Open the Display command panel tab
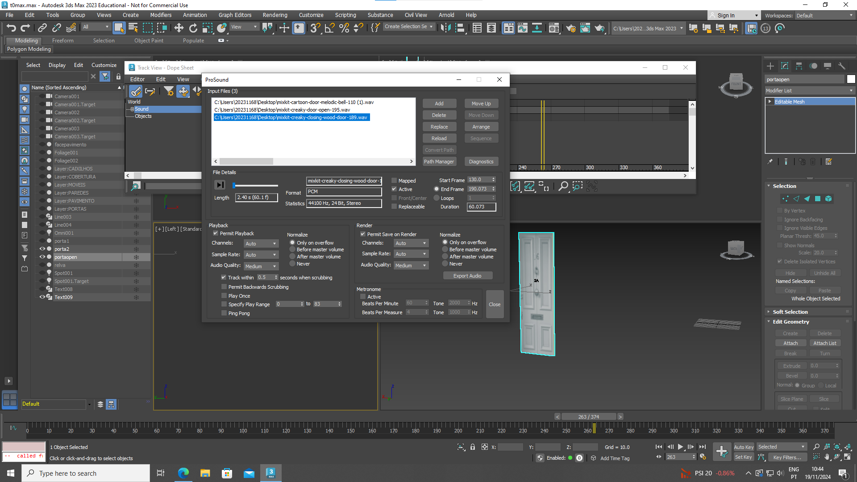 pos(828,66)
